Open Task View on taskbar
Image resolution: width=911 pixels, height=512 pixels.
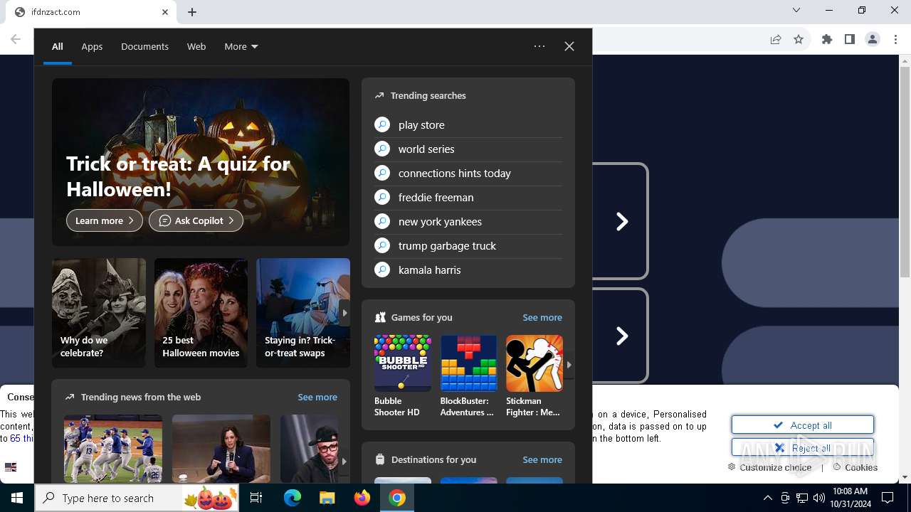tap(257, 498)
